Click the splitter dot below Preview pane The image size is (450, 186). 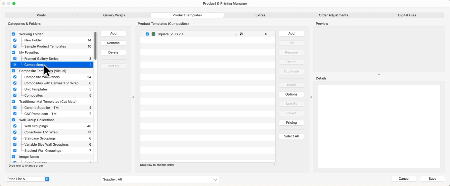tap(379, 74)
